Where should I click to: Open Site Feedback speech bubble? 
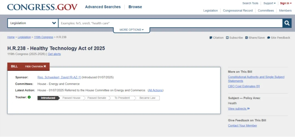(269, 38)
